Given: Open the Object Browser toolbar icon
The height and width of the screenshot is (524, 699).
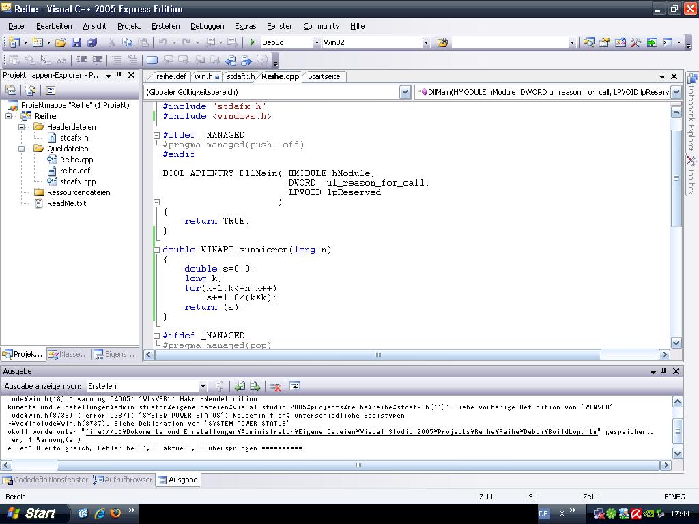Looking at the screenshot, I should pyautogui.click(x=620, y=42).
